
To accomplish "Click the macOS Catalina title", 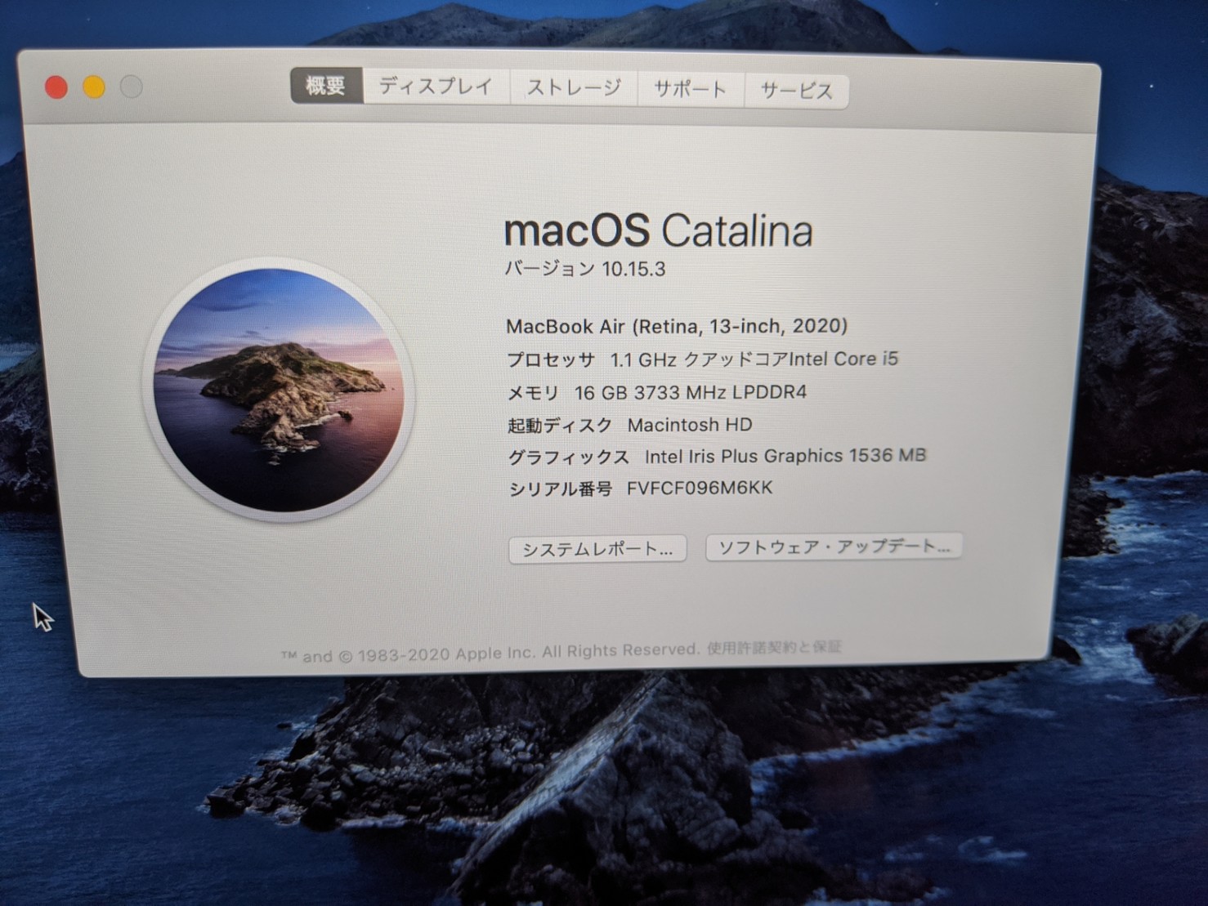I will click(658, 230).
